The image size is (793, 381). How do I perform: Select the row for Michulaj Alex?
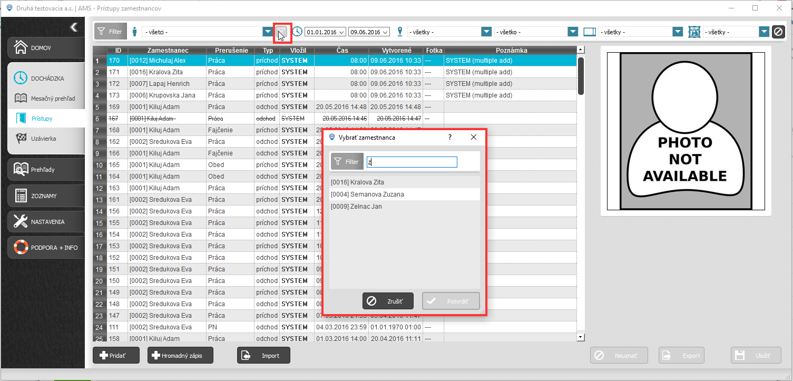[x=335, y=61]
